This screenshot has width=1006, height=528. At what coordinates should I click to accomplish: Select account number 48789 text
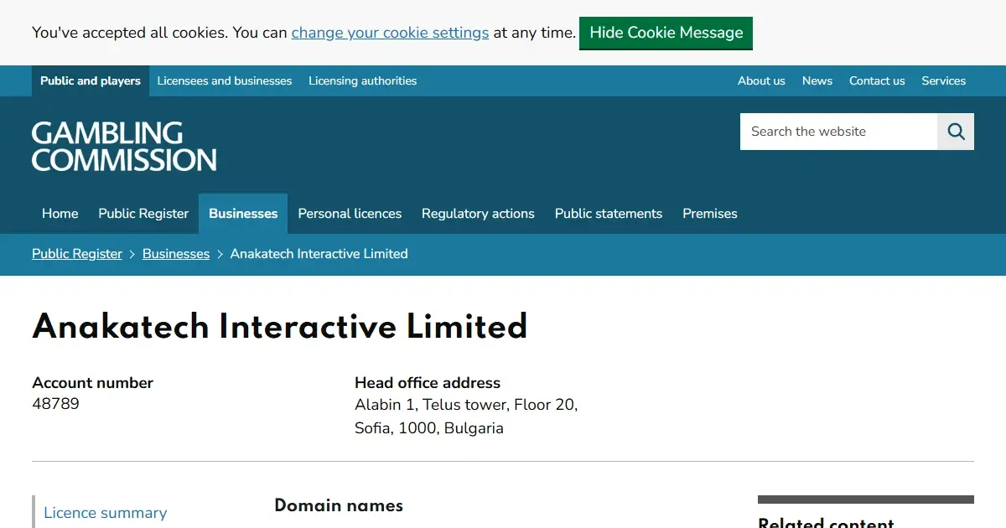pos(55,404)
